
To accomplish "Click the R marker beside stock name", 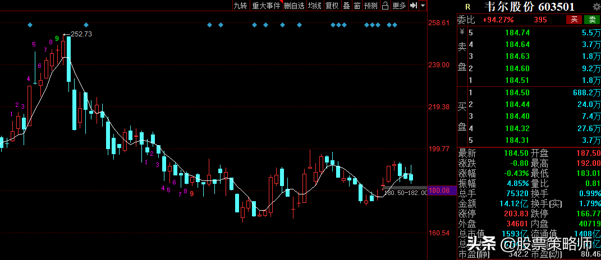I will click(467, 7).
